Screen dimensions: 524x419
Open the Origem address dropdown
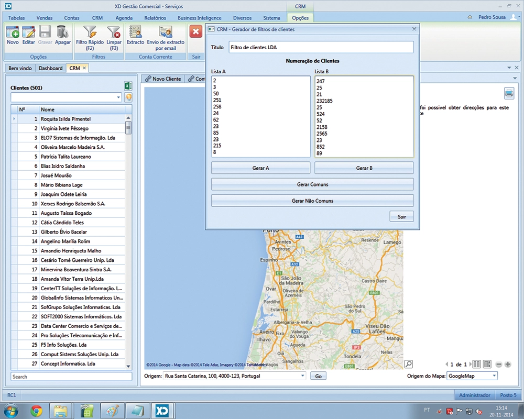302,376
